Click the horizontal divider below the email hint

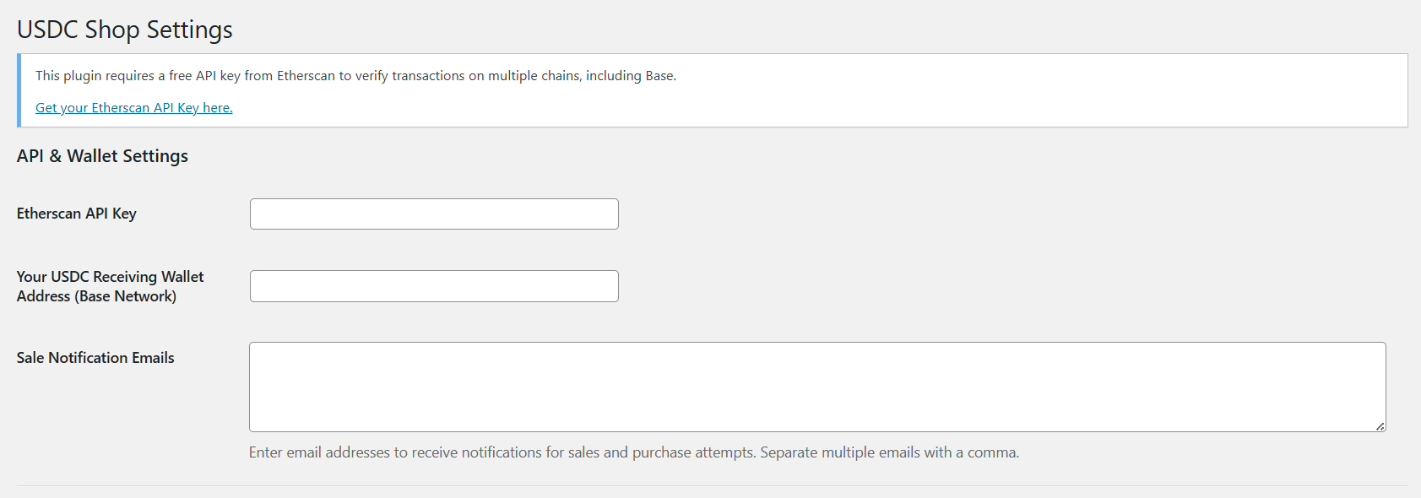pos(713,485)
